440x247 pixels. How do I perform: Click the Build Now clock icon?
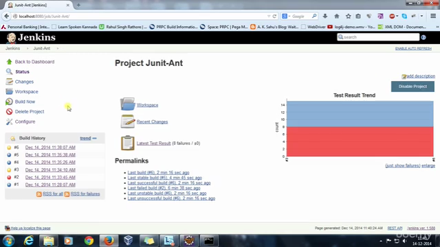tap(9, 102)
